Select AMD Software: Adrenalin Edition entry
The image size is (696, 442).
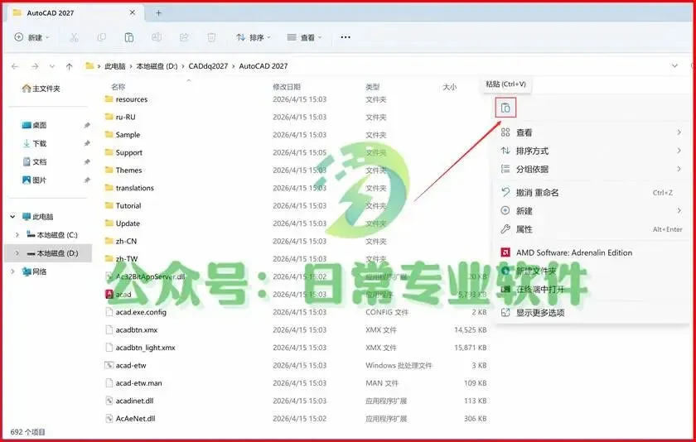(x=592, y=252)
